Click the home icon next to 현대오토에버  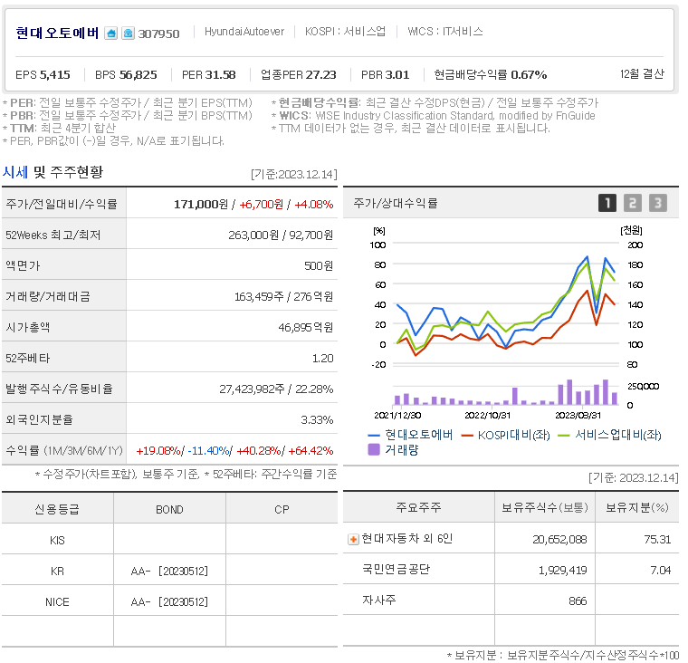point(111,34)
